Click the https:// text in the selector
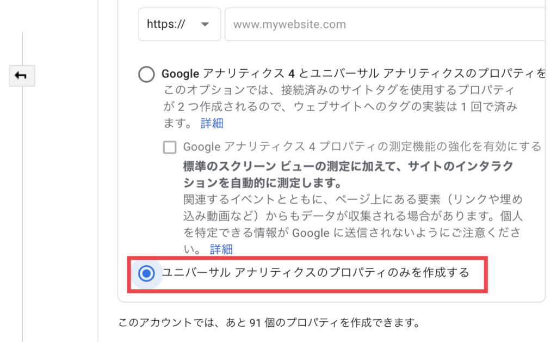The width and height of the screenshot is (557, 342). (x=166, y=24)
